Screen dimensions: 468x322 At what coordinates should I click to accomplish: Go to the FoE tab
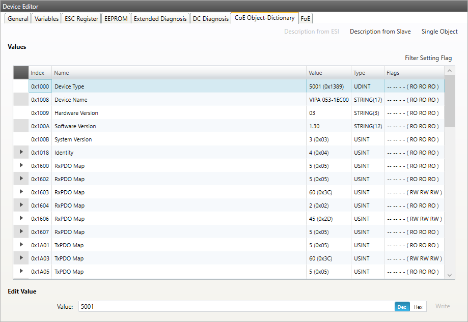pos(306,19)
